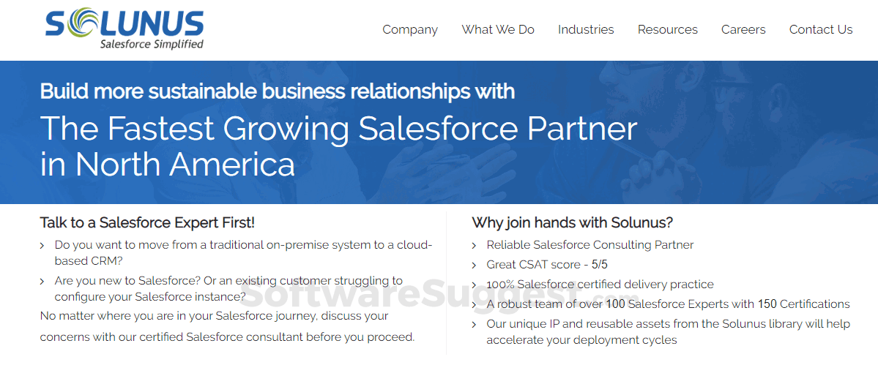The height and width of the screenshot is (365, 878).
Task: Go to the Careers page
Action: tap(743, 30)
